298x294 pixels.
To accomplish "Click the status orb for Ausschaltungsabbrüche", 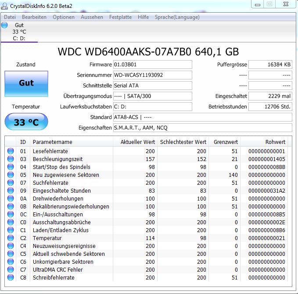I will (x=11, y=222).
